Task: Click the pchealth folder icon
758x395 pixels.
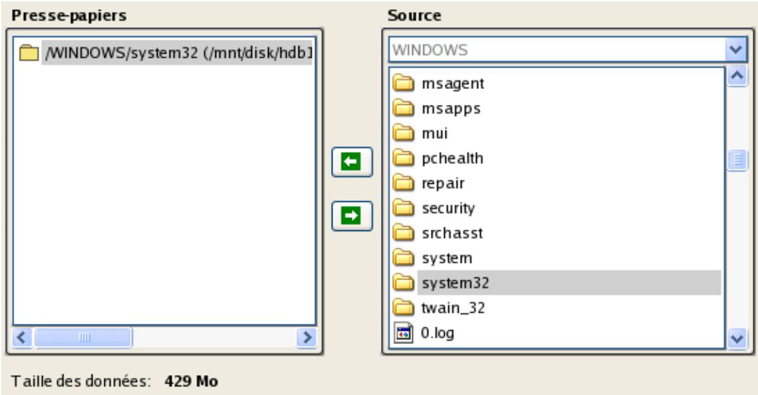Action: (403, 158)
